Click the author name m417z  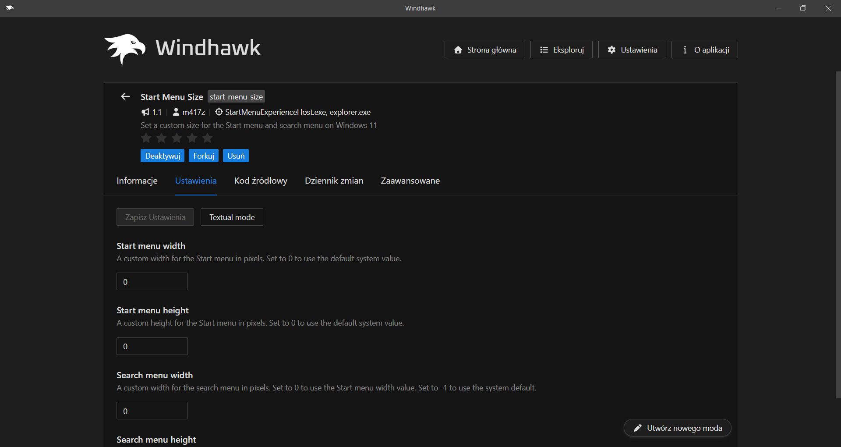(x=194, y=112)
